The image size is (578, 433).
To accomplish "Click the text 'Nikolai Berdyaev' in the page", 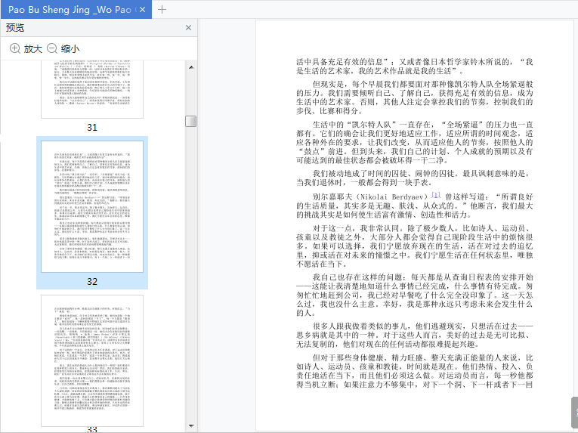I will 391,197.
